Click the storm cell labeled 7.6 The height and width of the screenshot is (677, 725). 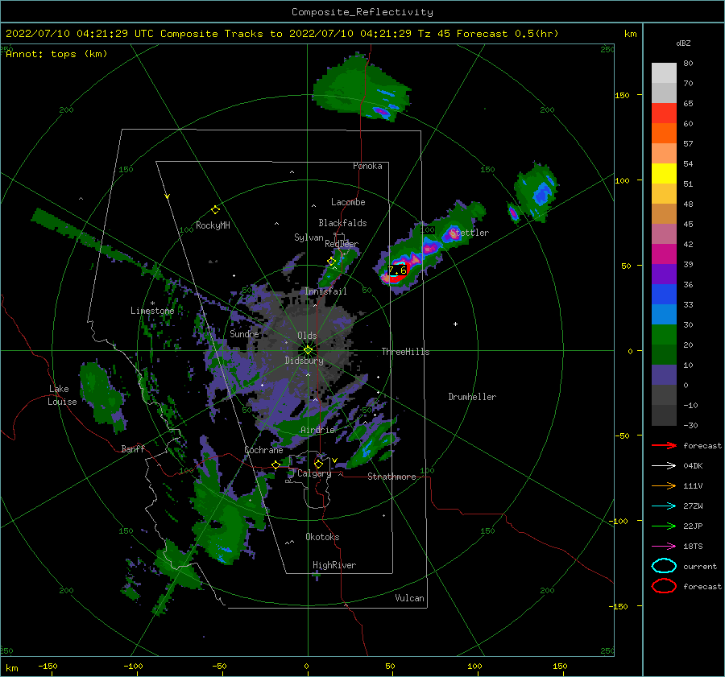(x=397, y=270)
